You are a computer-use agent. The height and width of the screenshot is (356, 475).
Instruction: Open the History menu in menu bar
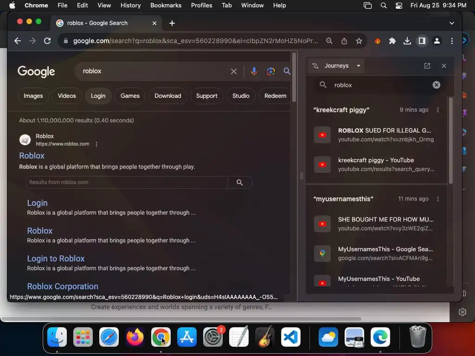pos(130,6)
